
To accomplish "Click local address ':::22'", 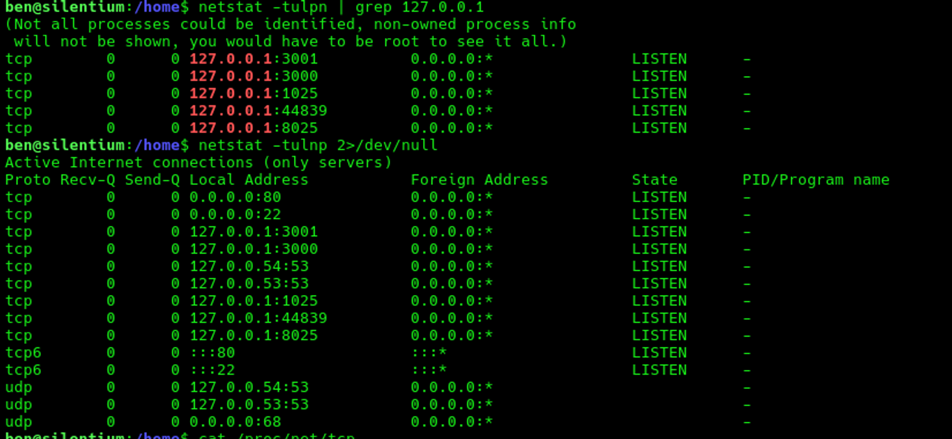I will [212, 369].
